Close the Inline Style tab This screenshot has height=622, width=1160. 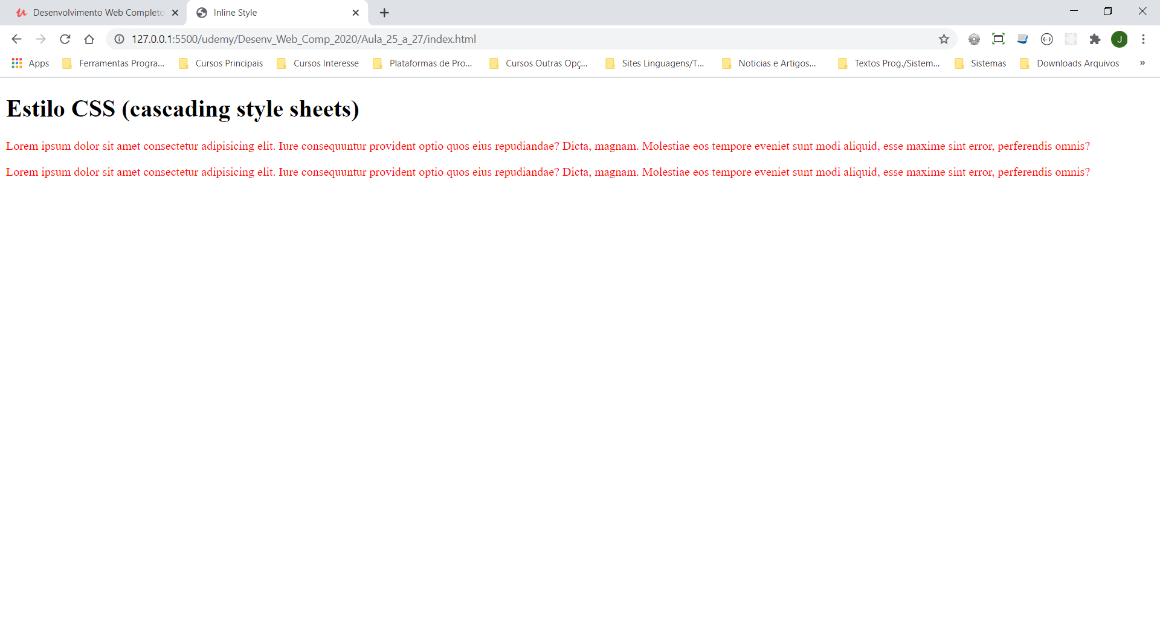point(356,13)
